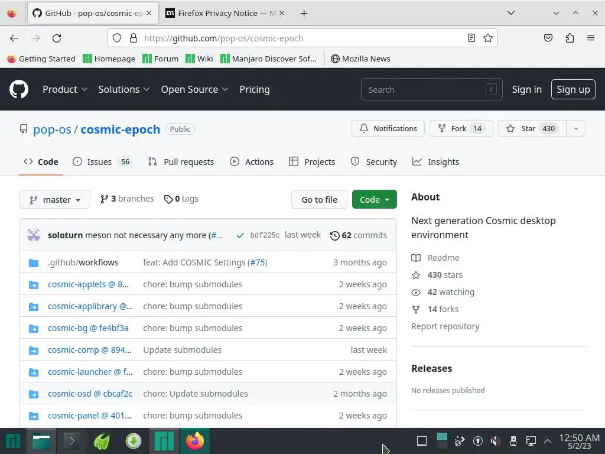Focus the GitHub search field
The height and width of the screenshot is (454, 605).
(431, 90)
